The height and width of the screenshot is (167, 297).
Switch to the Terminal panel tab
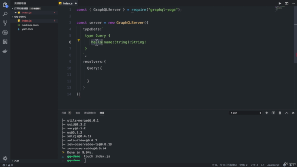pyautogui.click(x=102, y=113)
